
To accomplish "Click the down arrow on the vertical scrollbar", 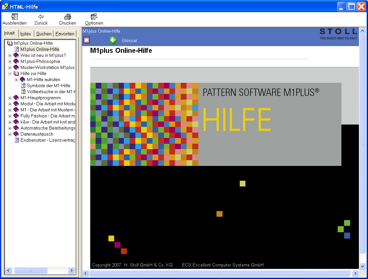I will pos(363,266).
